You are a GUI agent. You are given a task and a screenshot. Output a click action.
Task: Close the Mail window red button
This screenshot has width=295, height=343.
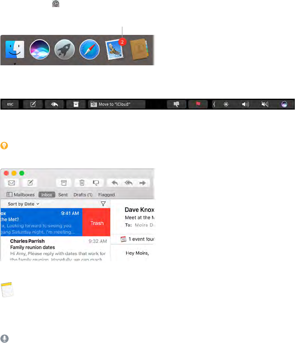(x=6, y=173)
